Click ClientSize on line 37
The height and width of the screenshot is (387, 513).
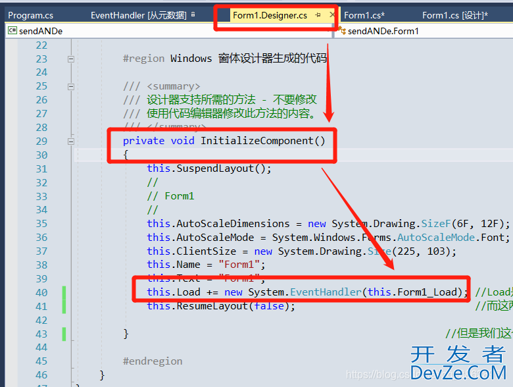(207, 251)
